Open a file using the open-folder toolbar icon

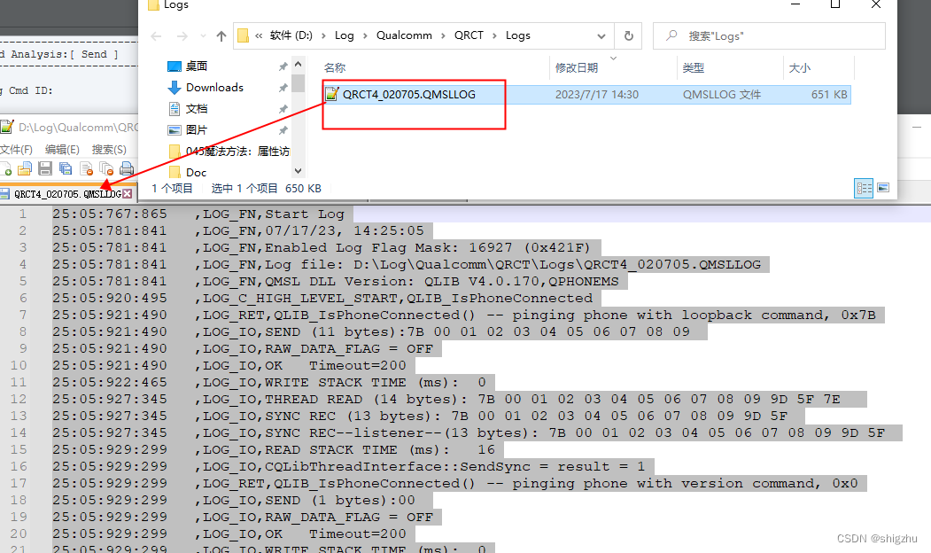tap(25, 168)
